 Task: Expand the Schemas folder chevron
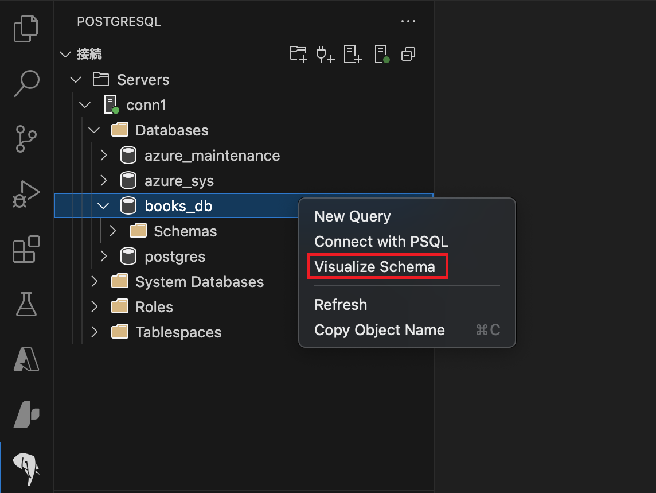[x=113, y=231]
